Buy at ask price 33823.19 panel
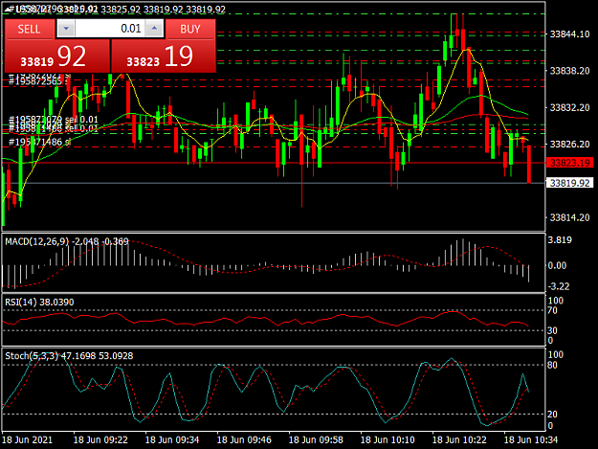Viewport: 598px width, 449px height. coord(164,56)
